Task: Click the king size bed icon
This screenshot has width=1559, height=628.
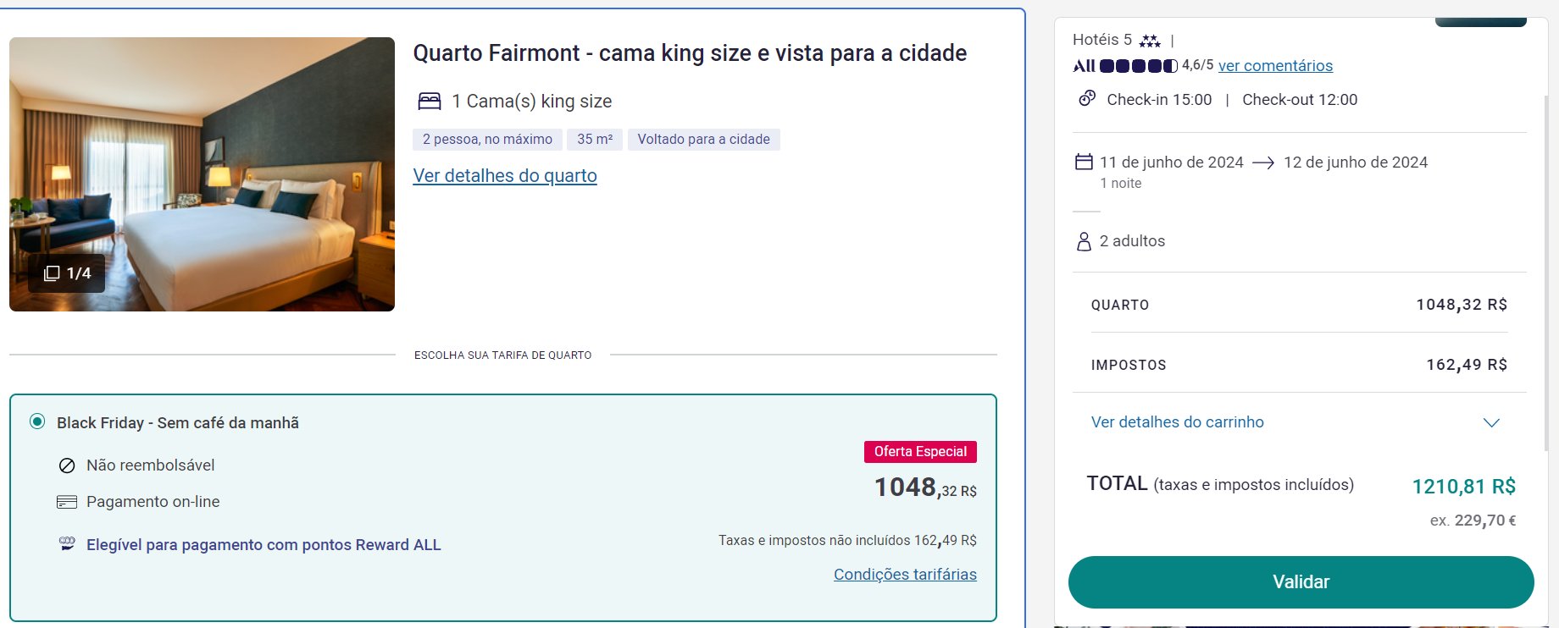Action: [430, 102]
